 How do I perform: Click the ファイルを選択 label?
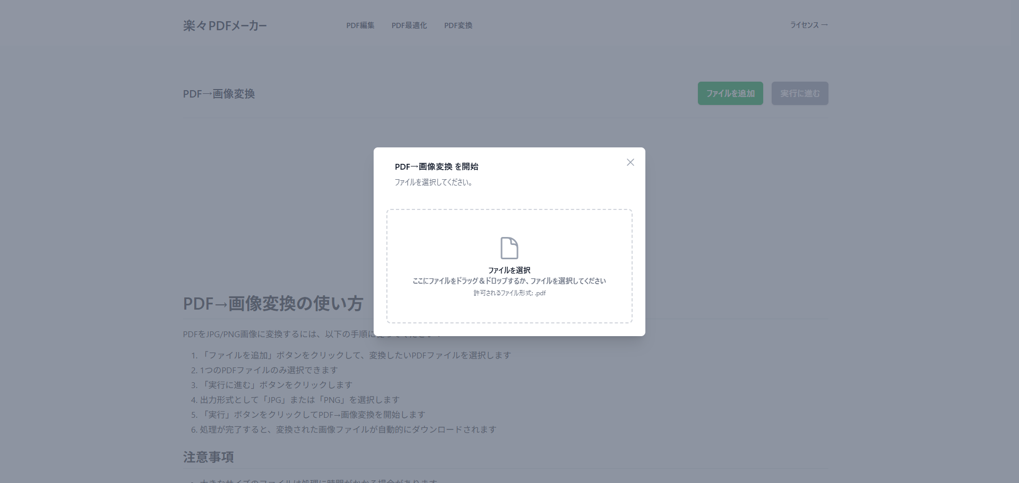coord(509,270)
